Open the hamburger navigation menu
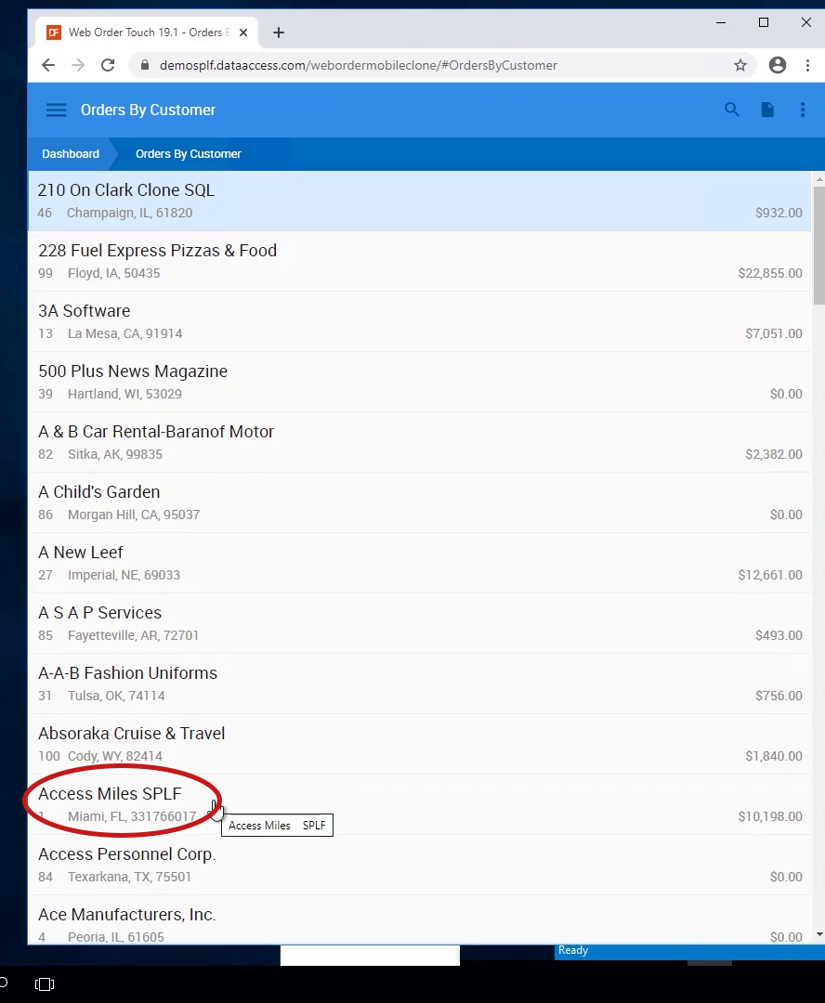 click(x=56, y=110)
